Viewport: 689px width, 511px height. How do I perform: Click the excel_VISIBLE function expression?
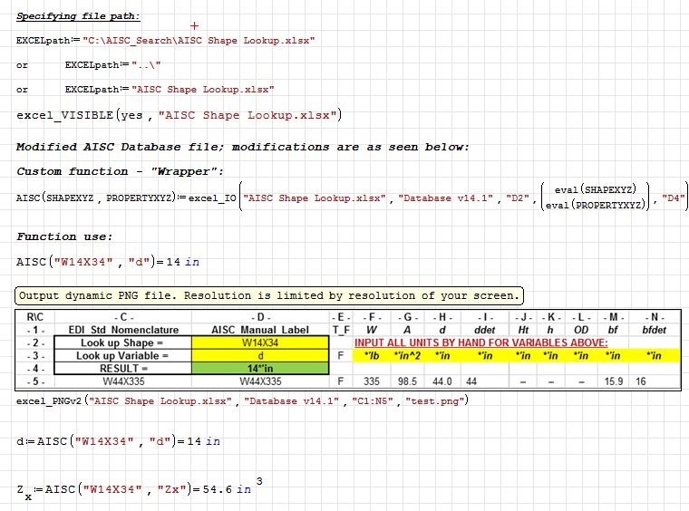coord(179,115)
